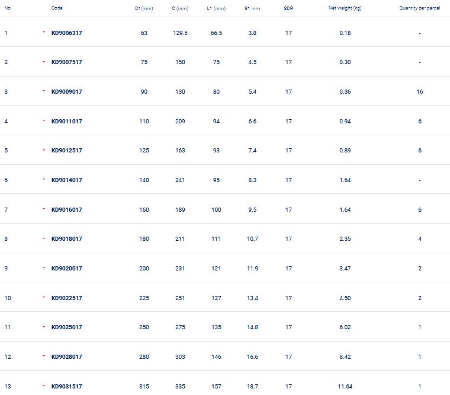This screenshot has width=450, height=395.
Task: Click the red marker next to KD9011017
Action: coord(44,121)
